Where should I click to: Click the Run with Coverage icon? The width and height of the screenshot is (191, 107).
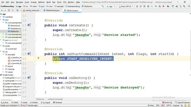point(152,6)
